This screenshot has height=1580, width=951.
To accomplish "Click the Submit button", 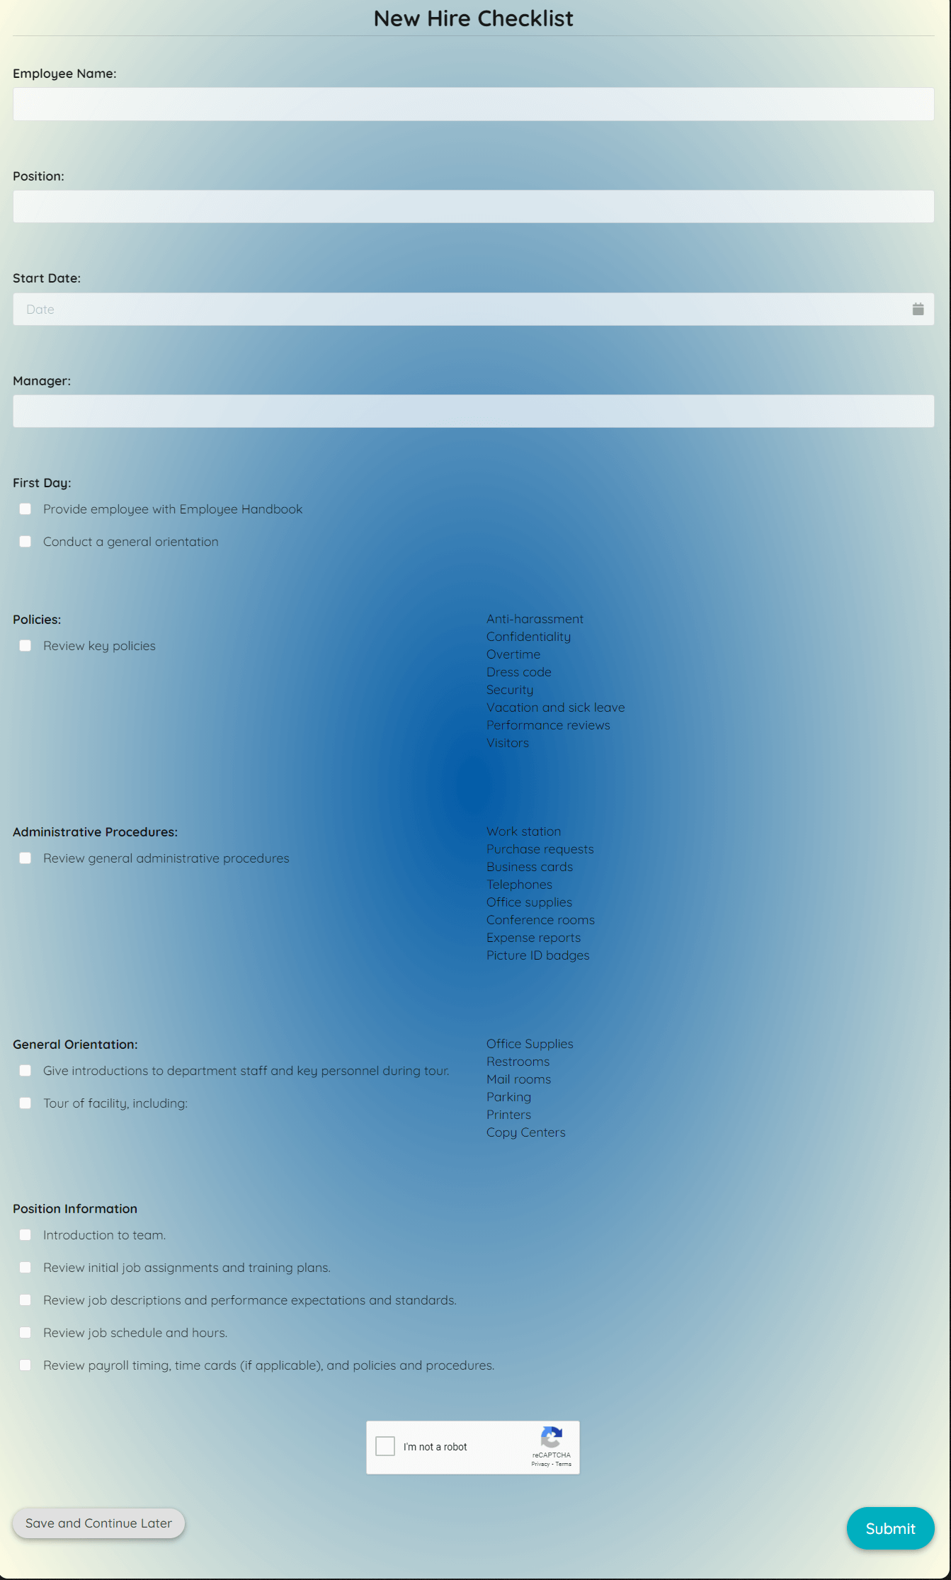I will [x=890, y=1528].
